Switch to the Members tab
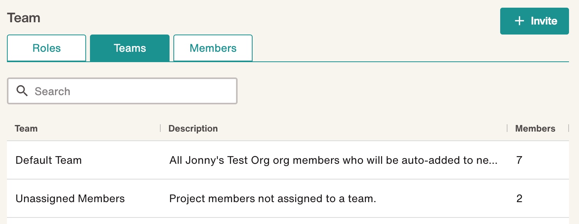 [213, 48]
